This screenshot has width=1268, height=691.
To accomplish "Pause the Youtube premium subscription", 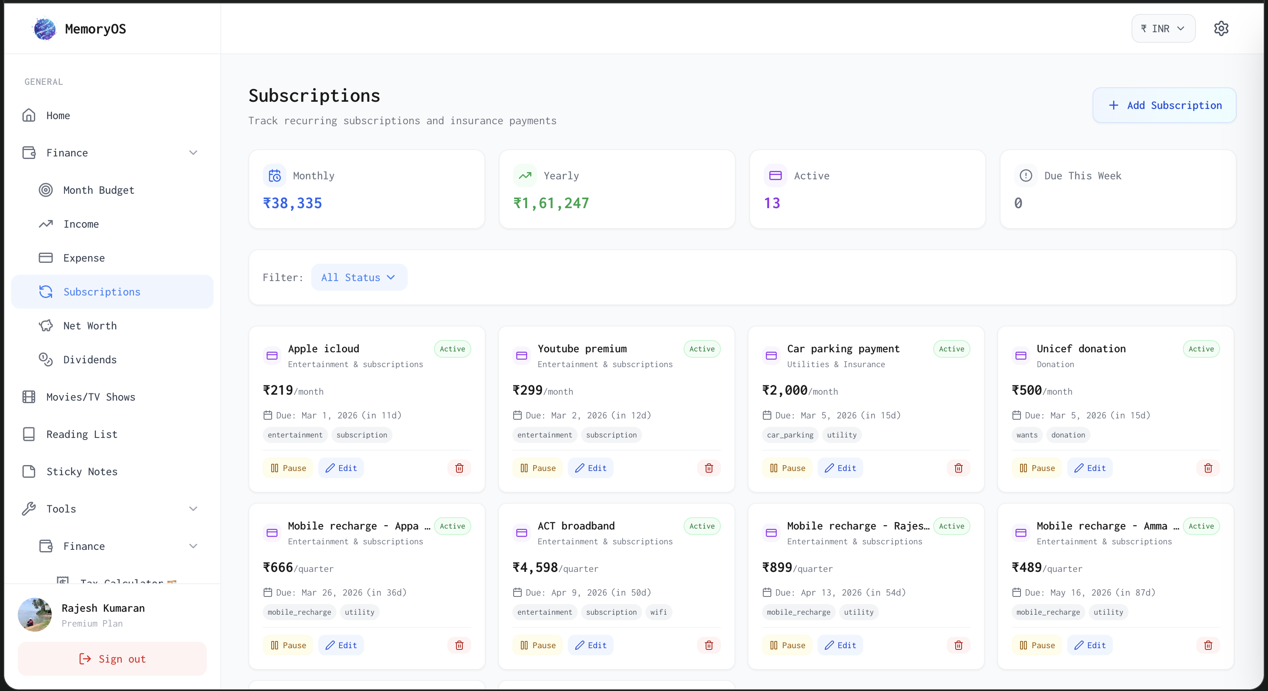I will point(537,468).
